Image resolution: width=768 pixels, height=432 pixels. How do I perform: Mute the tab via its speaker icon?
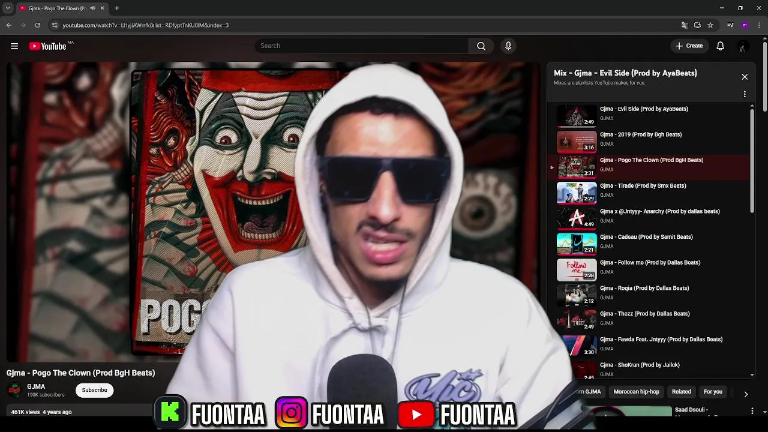pyautogui.click(x=92, y=8)
